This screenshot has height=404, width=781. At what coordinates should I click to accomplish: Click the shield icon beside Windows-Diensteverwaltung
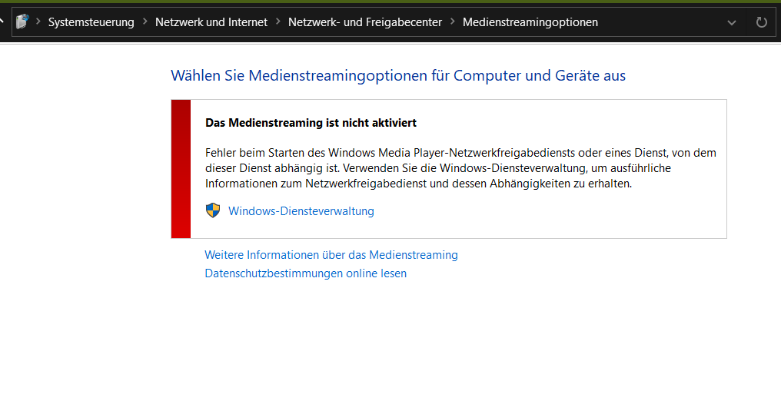[x=213, y=210]
